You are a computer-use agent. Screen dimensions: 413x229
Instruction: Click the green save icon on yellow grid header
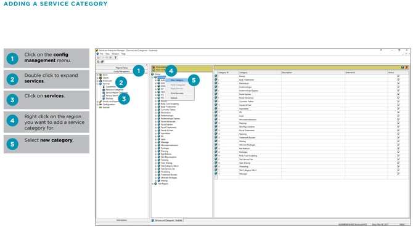(403, 68)
